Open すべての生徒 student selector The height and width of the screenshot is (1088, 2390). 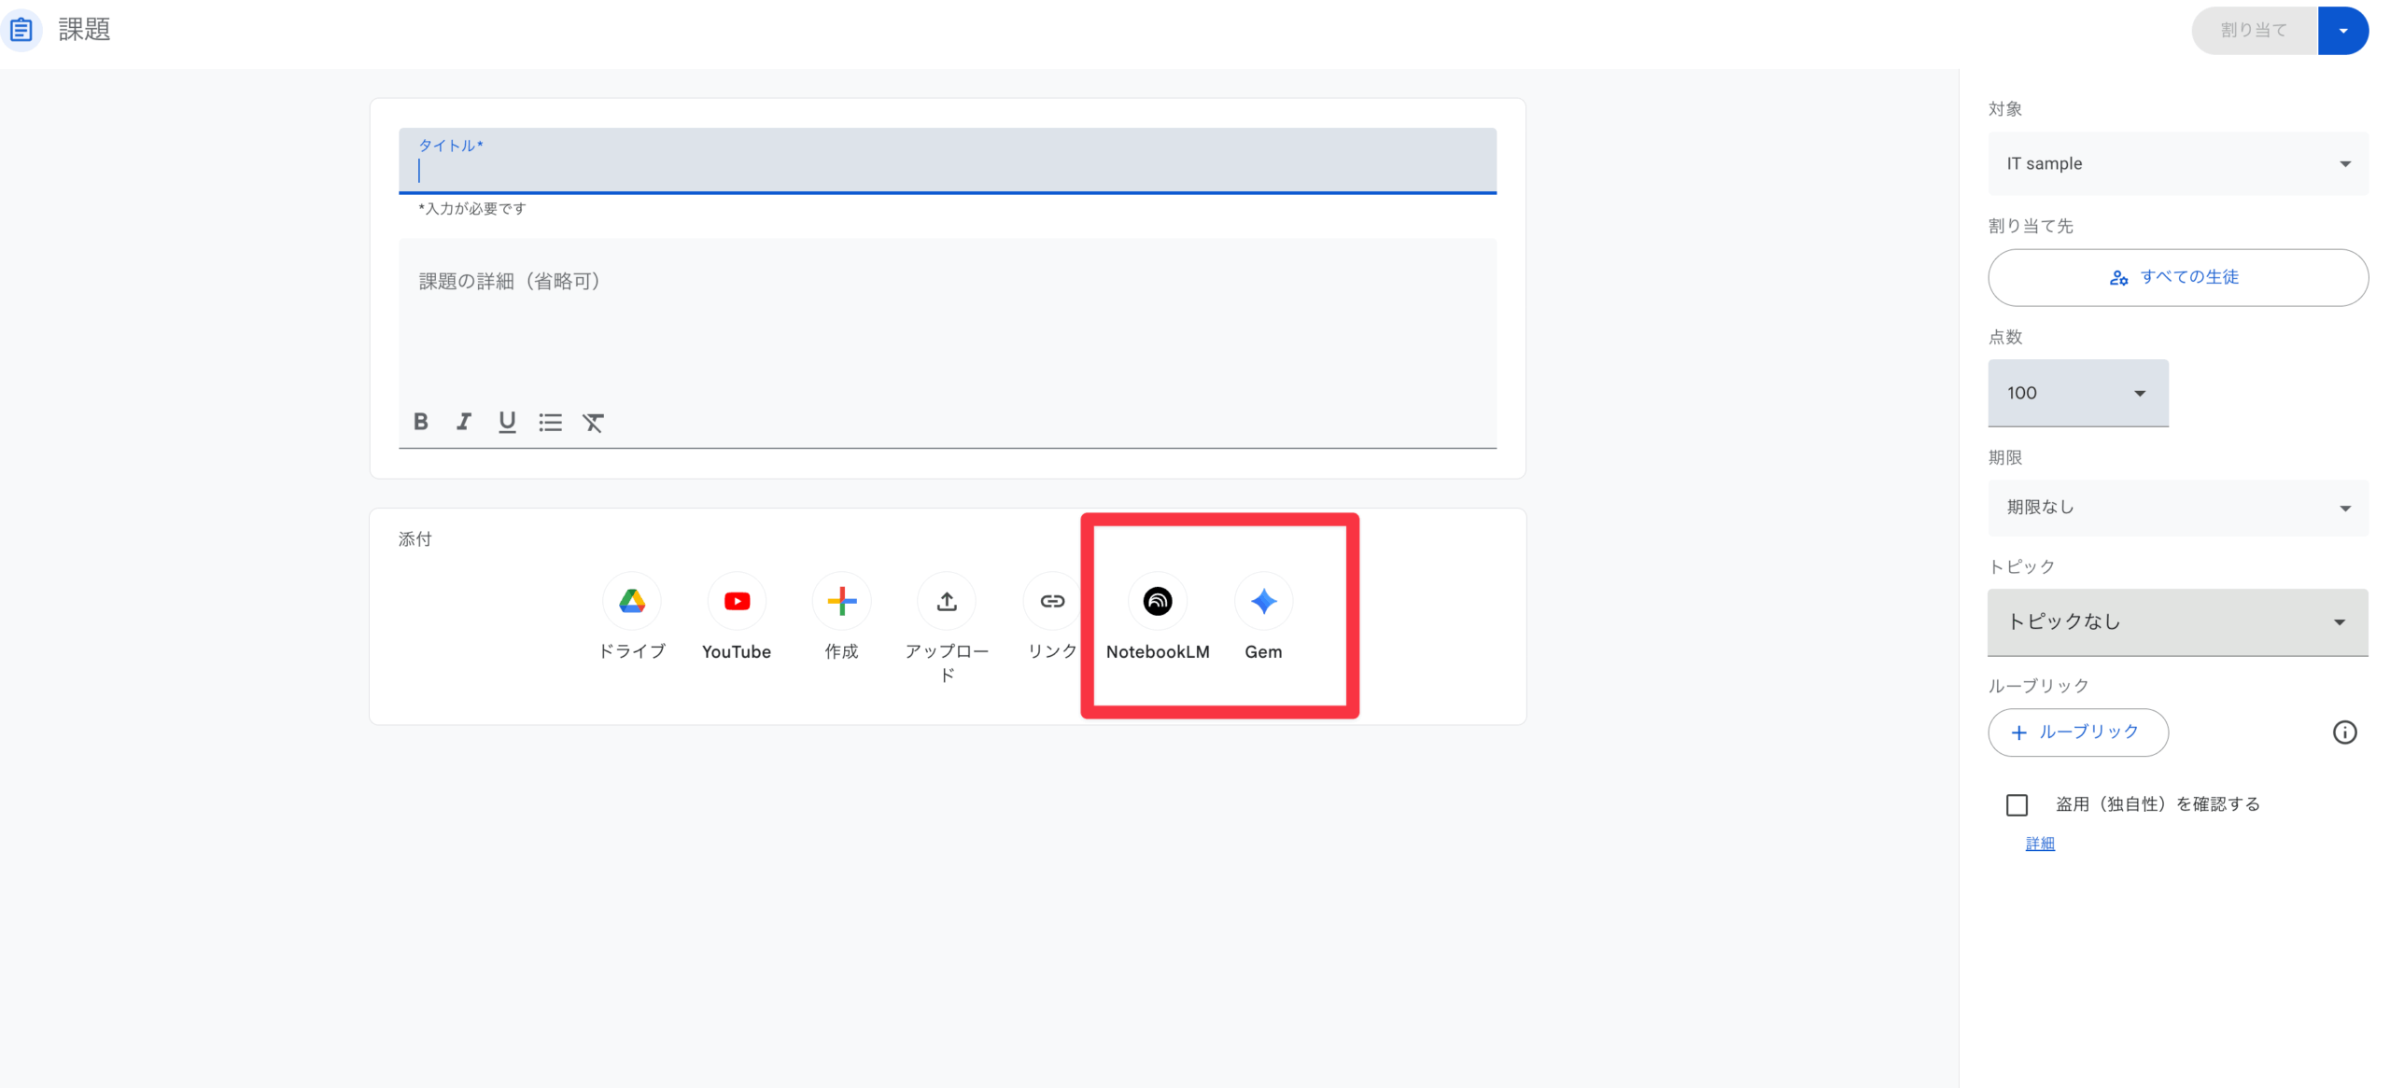coord(2177,277)
